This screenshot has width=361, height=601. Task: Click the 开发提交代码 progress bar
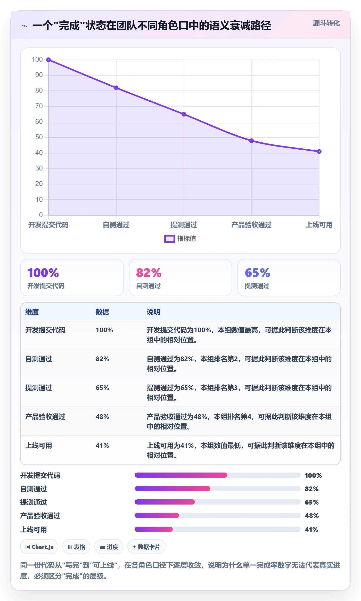click(217, 475)
